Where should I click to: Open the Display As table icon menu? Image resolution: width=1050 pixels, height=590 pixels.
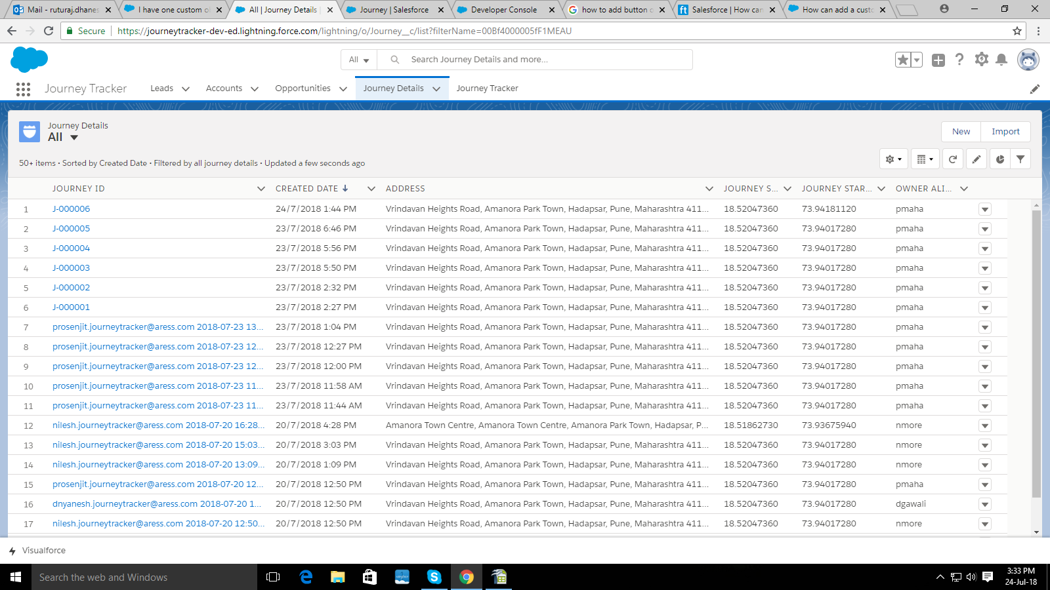pyautogui.click(x=925, y=159)
